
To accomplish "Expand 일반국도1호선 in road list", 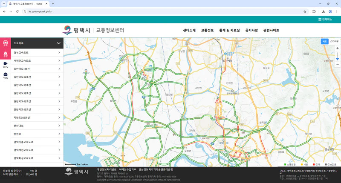I will pos(37,69).
